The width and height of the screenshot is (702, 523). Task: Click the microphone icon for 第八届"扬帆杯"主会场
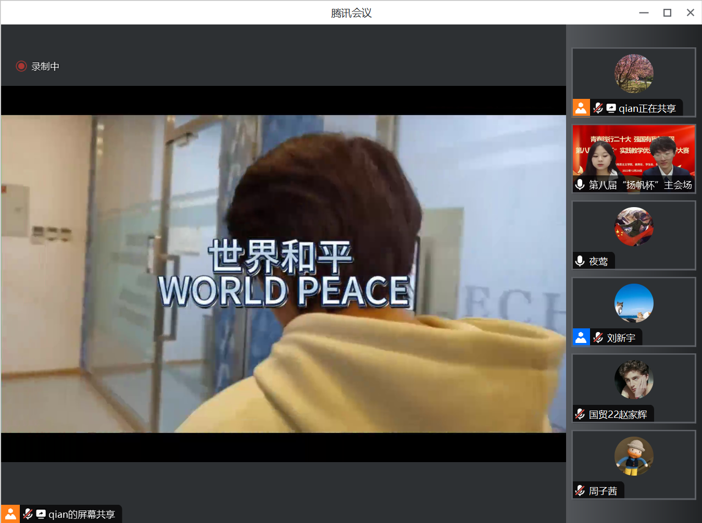tap(580, 184)
